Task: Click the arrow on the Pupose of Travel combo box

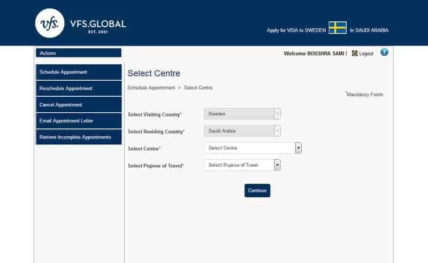Action: pyautogui.click(x=277, y=165)
